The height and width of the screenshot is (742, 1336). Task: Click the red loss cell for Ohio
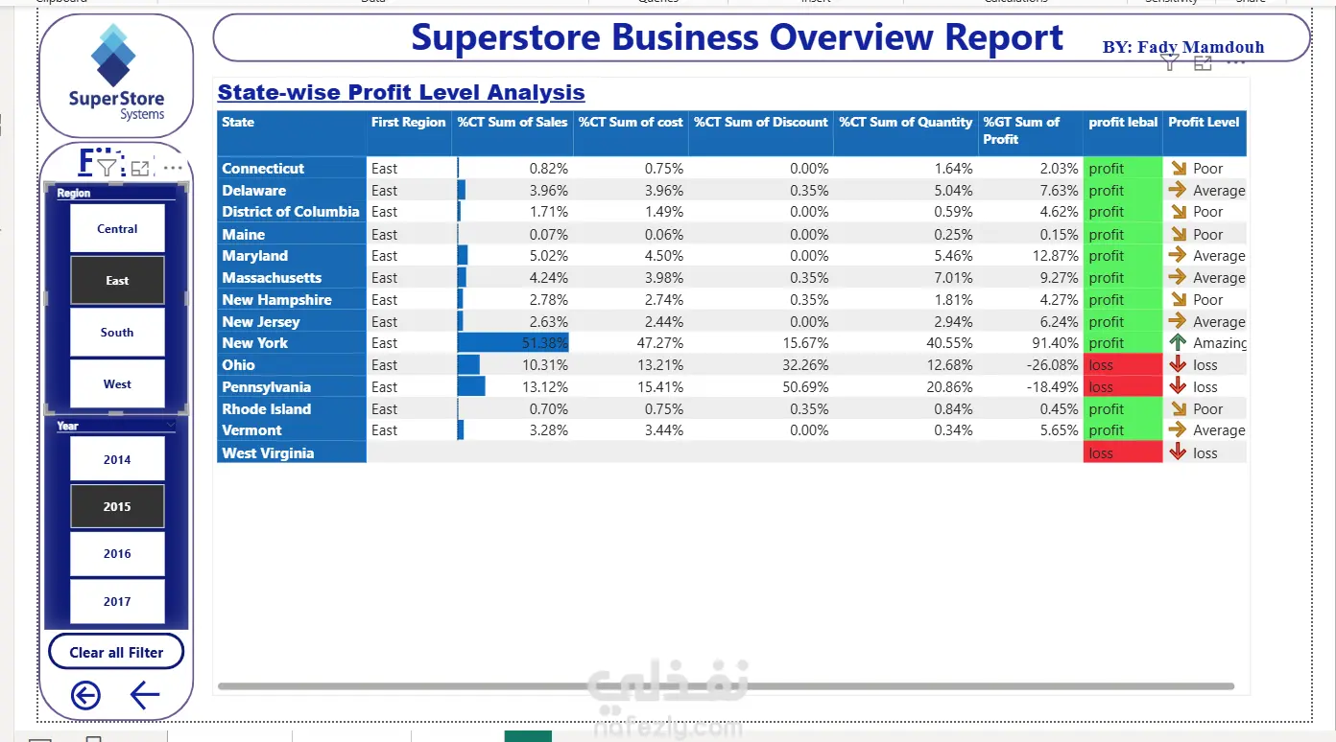pyautogui.click(x=1123, y=364)
